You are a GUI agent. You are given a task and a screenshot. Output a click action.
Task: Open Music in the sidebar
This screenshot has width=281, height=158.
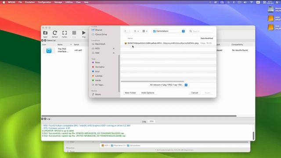[x=97, y=94]
